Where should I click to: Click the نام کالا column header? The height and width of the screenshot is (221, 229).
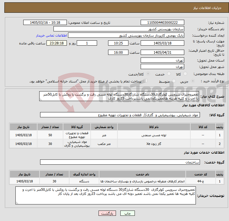pos(154,127)
